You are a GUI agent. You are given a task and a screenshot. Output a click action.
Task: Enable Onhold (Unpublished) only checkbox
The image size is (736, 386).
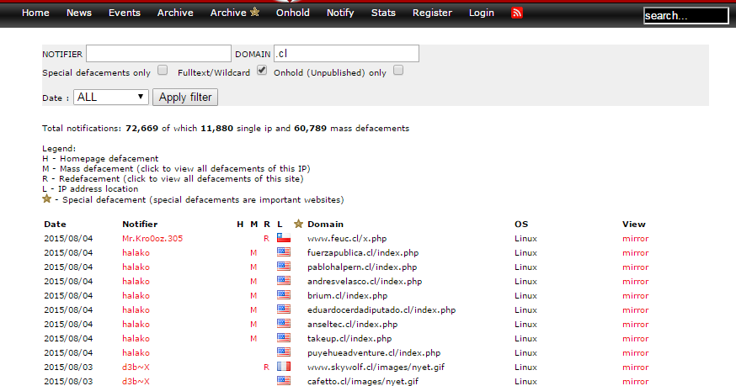pos(398,71)
